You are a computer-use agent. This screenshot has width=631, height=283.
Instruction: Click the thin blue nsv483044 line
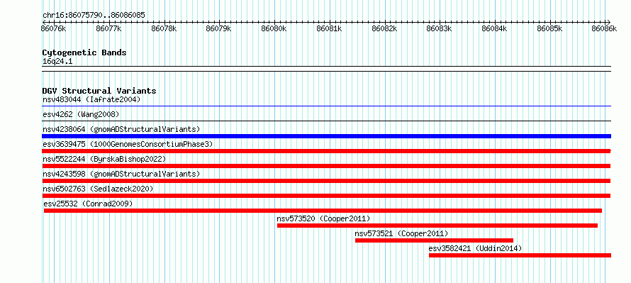click(x=326, y=106)
